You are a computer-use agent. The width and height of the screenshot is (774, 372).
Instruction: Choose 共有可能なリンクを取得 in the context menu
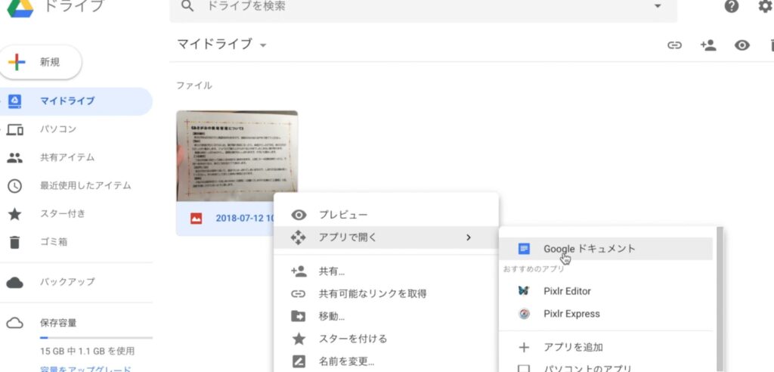coord(386,294)
